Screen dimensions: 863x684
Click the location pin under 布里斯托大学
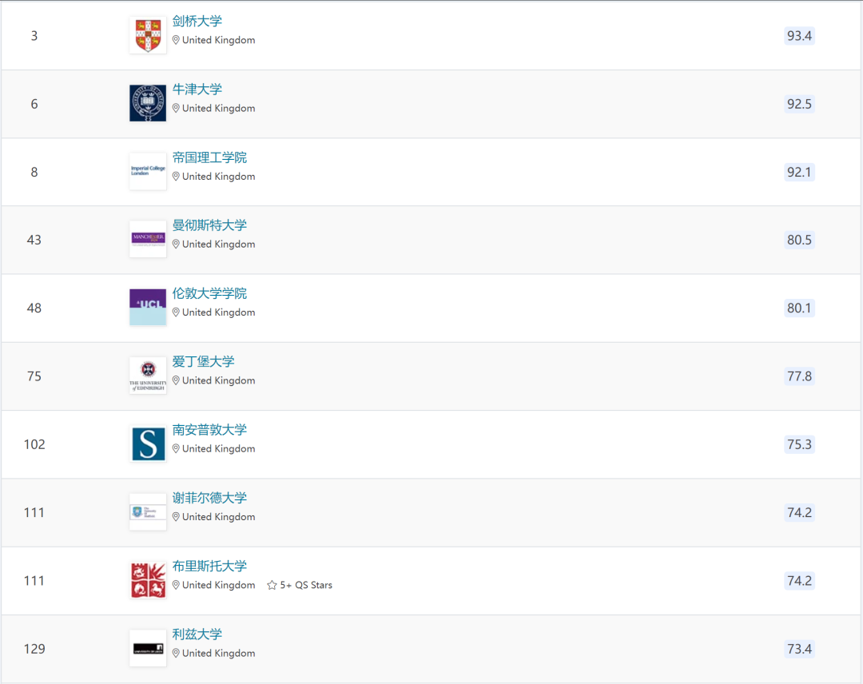tap(176, 585)
